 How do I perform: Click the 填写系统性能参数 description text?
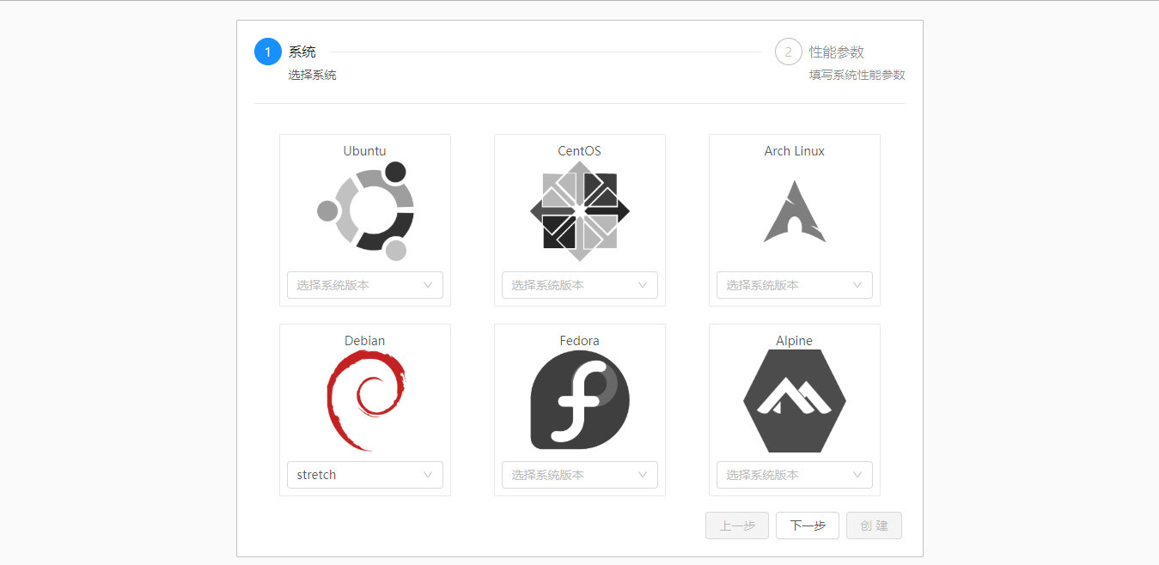[857, 75]
